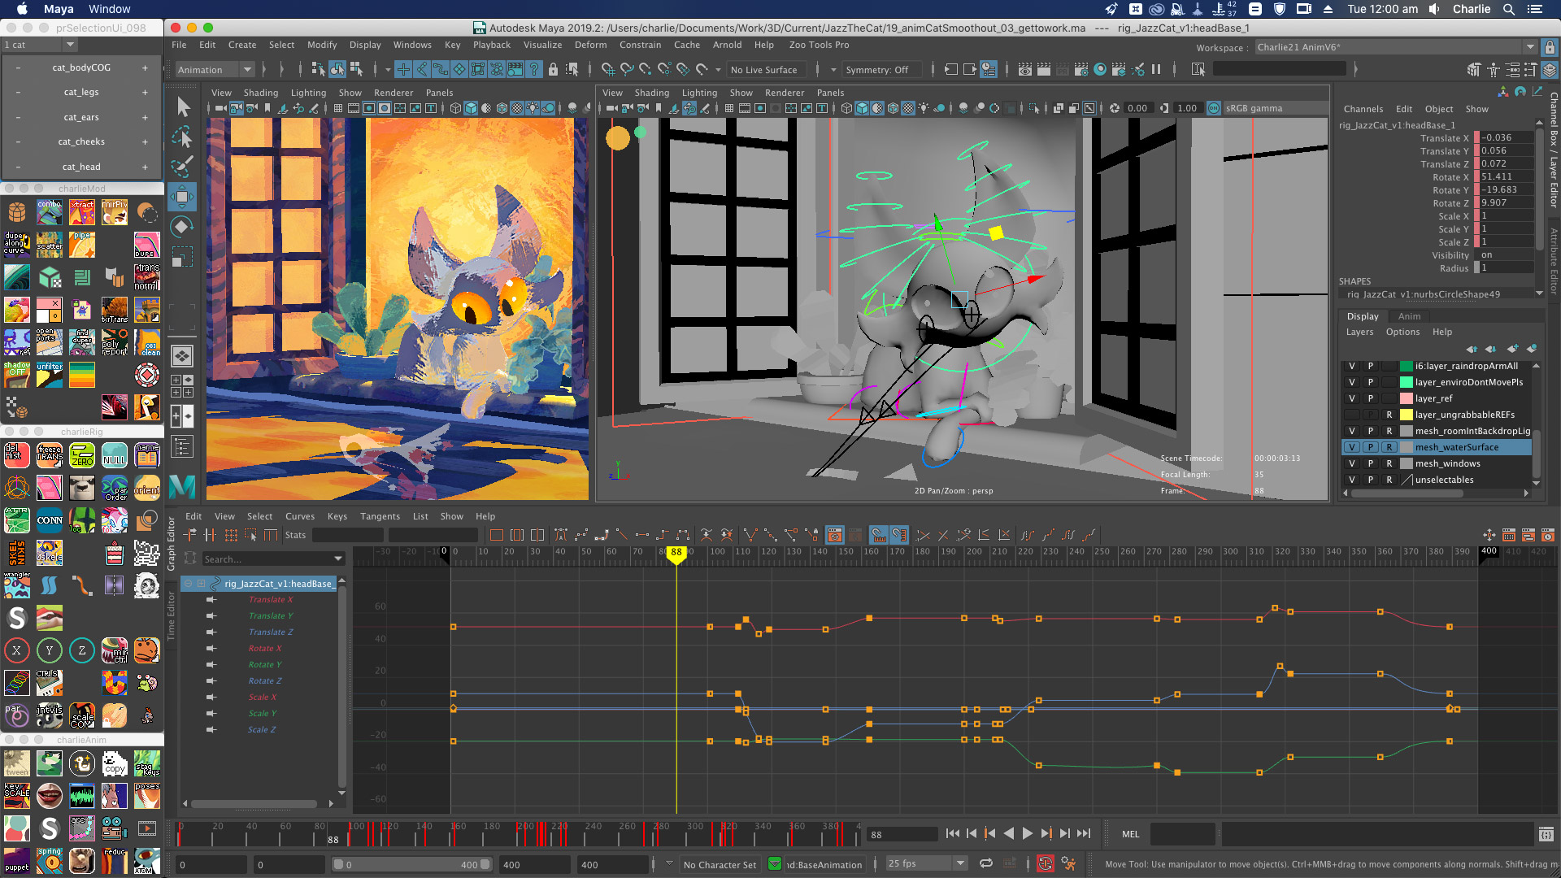Viewport: 1561px width, 878px height.
Task: Apply Auto tangents in Graph Editor
Action: pyautogui.click(x=561, y=535)
